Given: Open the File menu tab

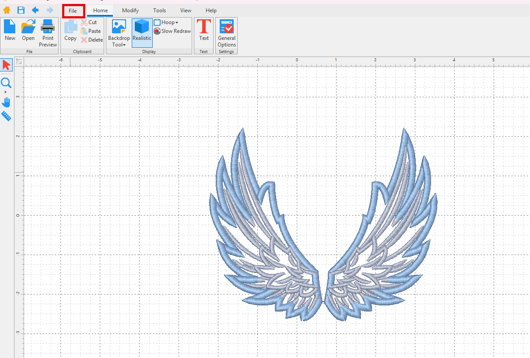Looking at the screenshot, I should pyautogui.click(x=73, y=11).
